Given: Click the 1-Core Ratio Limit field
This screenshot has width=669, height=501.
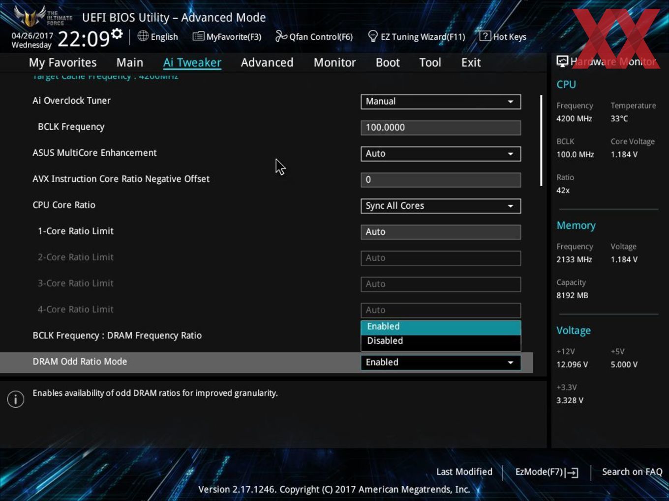Looking at the screenshot, I should [x=441, y=232].
